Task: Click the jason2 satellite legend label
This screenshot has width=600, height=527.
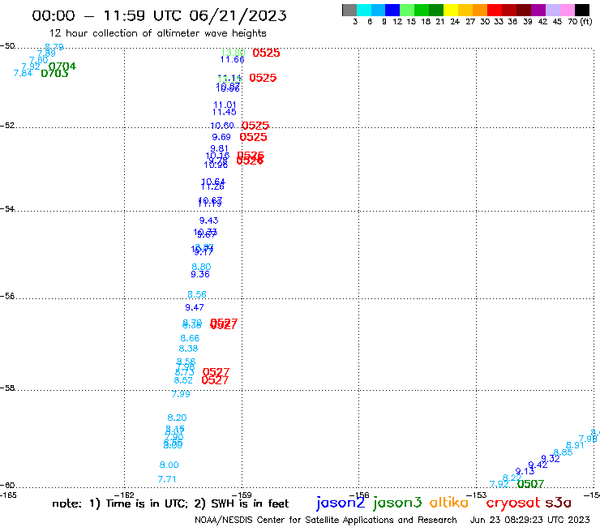Action: coord(341,503)
